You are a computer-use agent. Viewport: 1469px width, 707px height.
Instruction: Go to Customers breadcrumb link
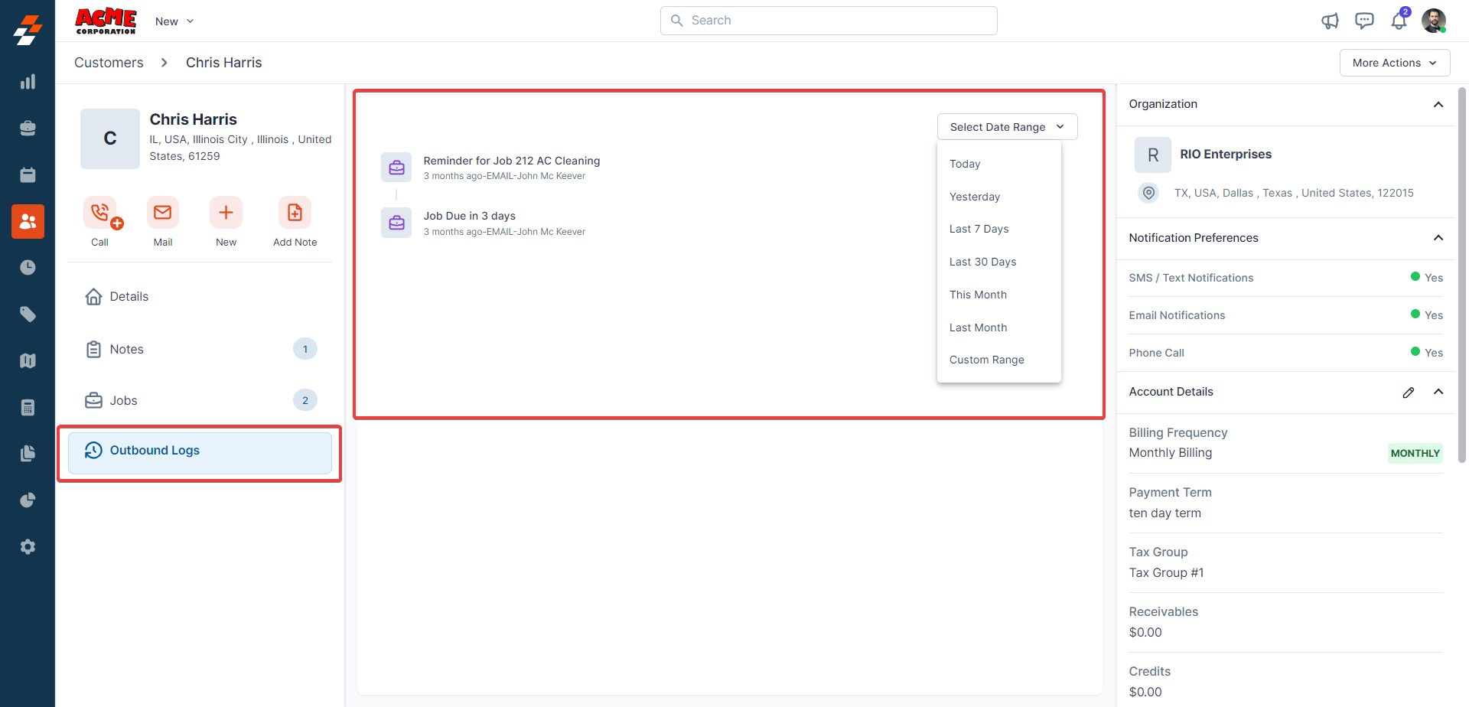109,63
